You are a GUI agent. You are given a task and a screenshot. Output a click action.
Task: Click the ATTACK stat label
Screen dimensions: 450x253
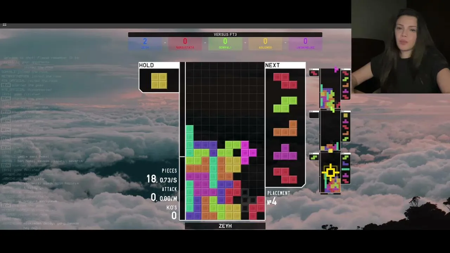[x=169, y=189]
